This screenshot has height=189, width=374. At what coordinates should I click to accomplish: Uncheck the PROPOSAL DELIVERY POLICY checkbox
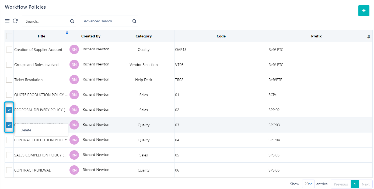pyautogui.click(x=9, y=110)
